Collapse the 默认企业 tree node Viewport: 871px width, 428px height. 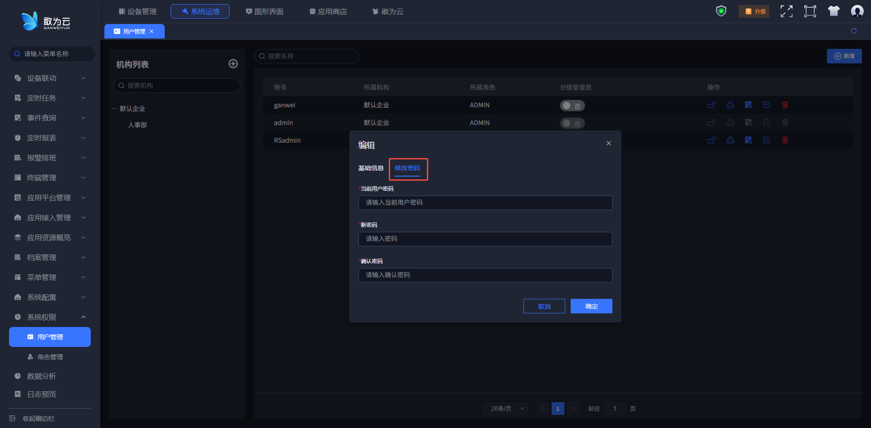114,109
